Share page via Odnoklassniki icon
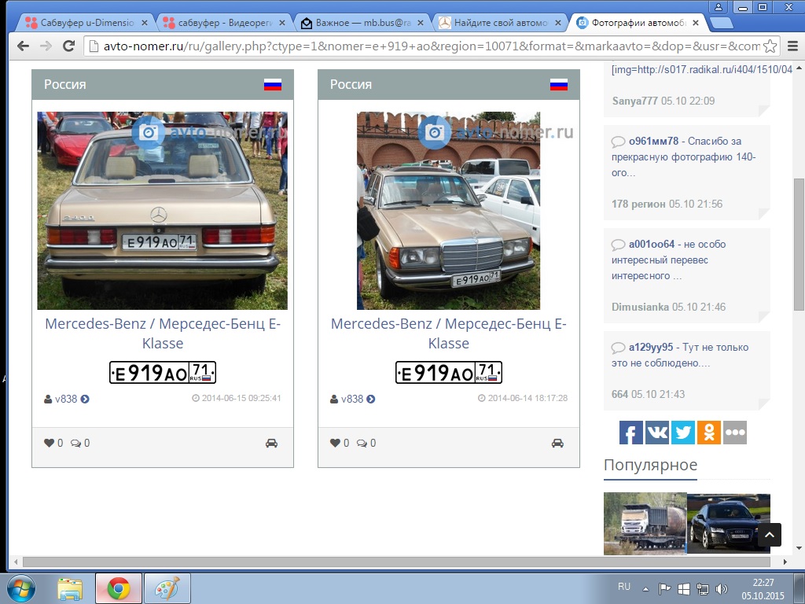Image resolution: width=805 pixels, height=604 pixels. point(709,433)
